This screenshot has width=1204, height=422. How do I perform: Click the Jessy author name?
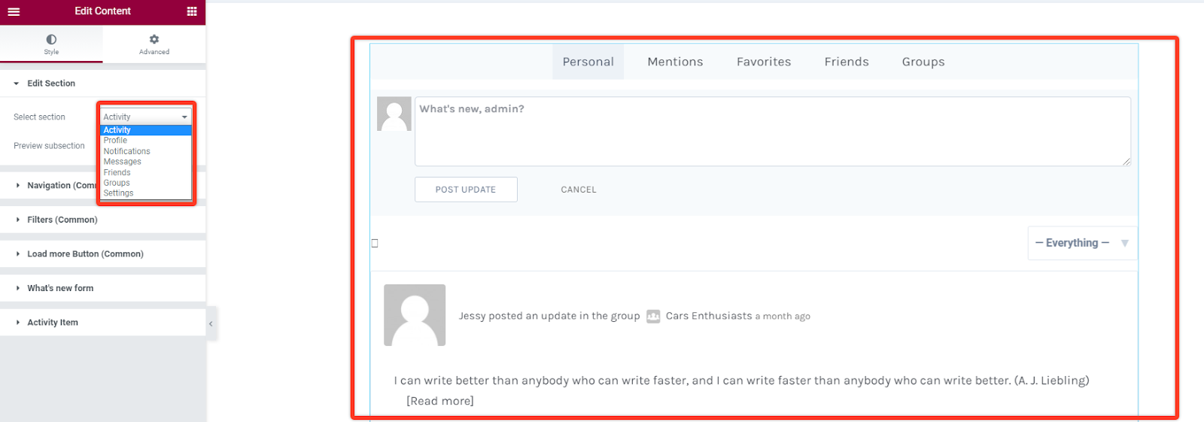click(472, 316)
